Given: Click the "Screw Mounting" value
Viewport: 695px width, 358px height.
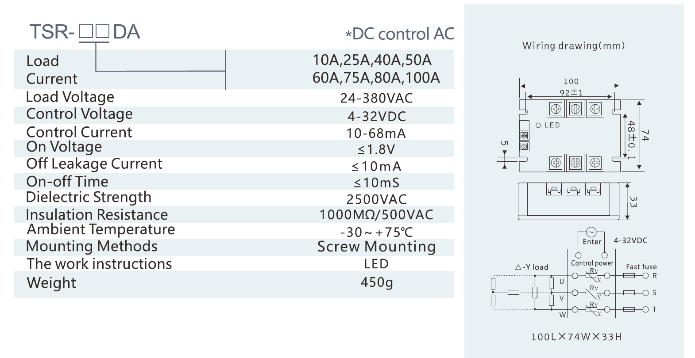Looking at the screenshot, I should (x=376, y=247).
